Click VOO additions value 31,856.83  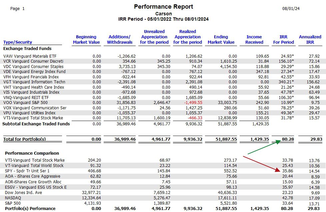tap(126, 102)
